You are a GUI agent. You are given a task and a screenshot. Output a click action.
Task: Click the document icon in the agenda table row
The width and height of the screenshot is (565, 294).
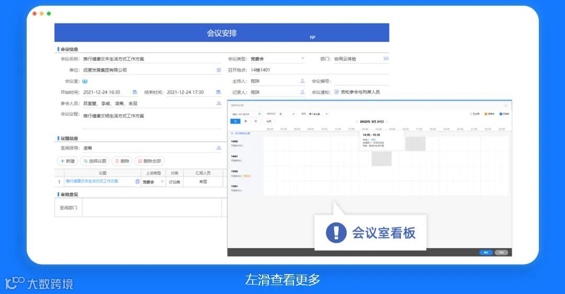[137, 182]
